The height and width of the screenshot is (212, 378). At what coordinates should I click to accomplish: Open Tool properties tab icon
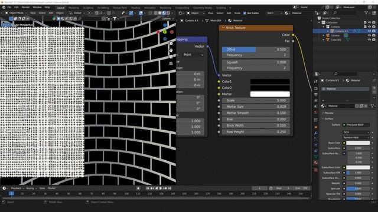[x=316, y=82]
